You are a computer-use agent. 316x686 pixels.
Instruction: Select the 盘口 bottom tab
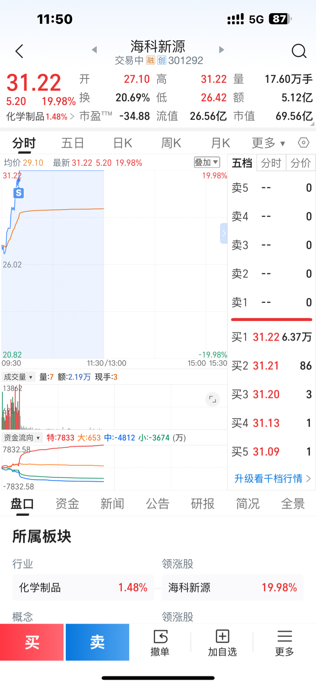tap(22, 504)
